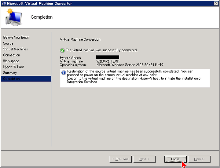Click the green success checkmark icon

(x=62, y=50)
